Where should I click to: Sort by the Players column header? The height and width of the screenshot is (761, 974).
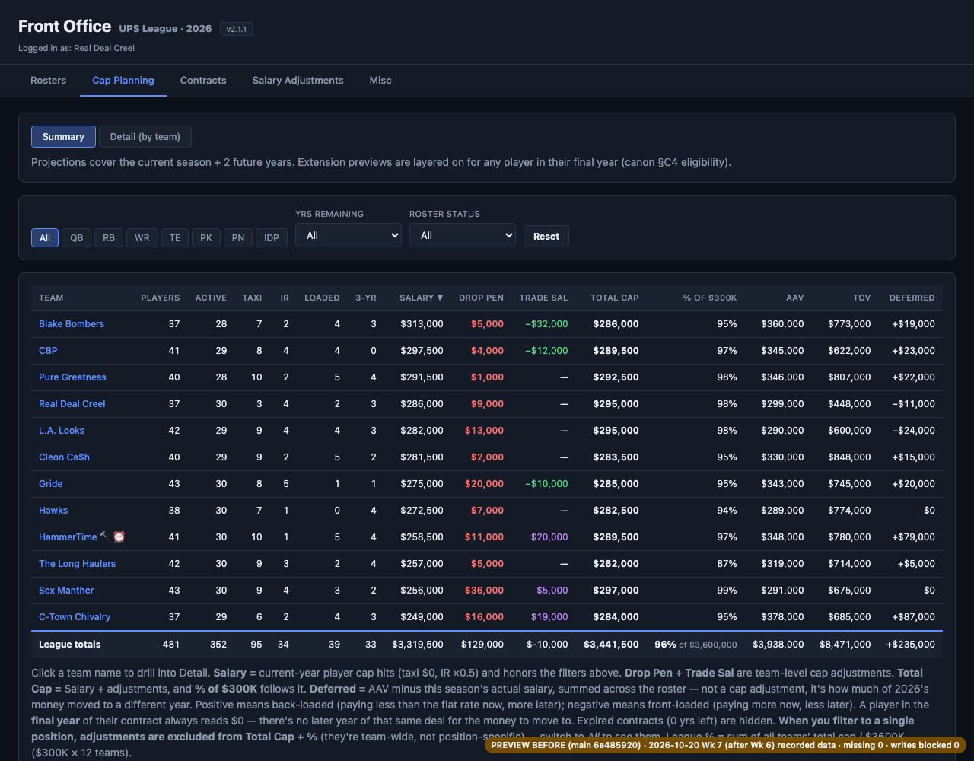tap(161, 298)
